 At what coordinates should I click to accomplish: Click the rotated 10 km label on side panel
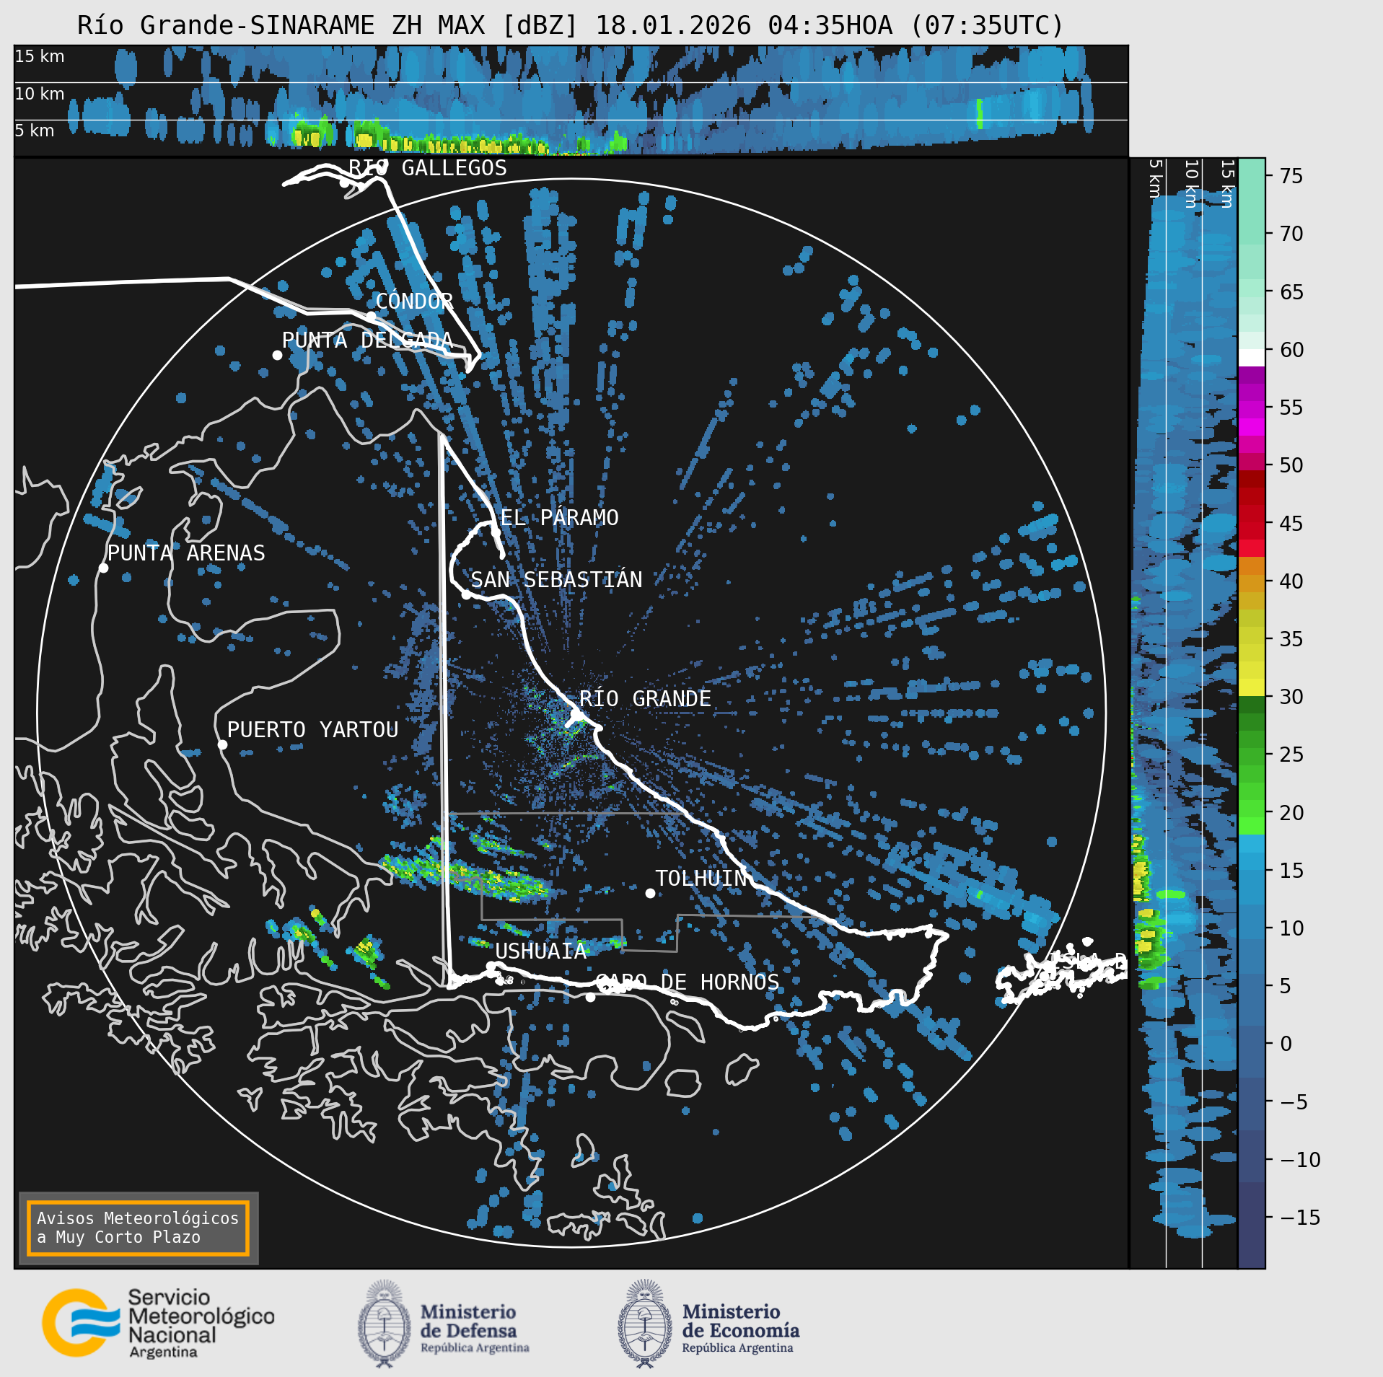[x=1191, y=184]
